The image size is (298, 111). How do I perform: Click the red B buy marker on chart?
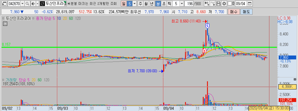pos(205,51)
